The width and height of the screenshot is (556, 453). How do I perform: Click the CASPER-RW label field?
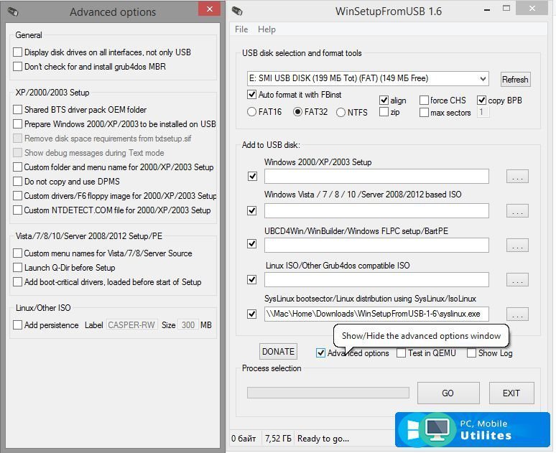(x=131, y=325)
